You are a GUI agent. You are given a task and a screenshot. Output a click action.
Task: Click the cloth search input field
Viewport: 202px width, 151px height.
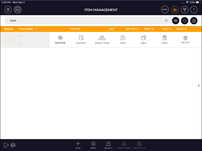point(85,21)
